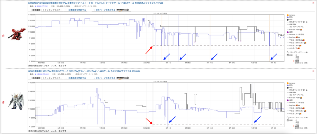Toggle 中古 series in Xi Gundam chart legend
Screen dimensions: 317x134
click(x=290, y=88)
